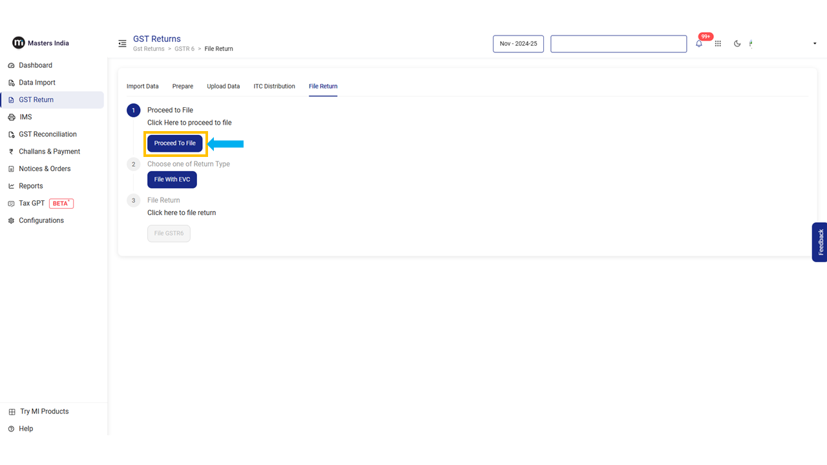Expand the user profile dropdown arrow

[814, 44]
